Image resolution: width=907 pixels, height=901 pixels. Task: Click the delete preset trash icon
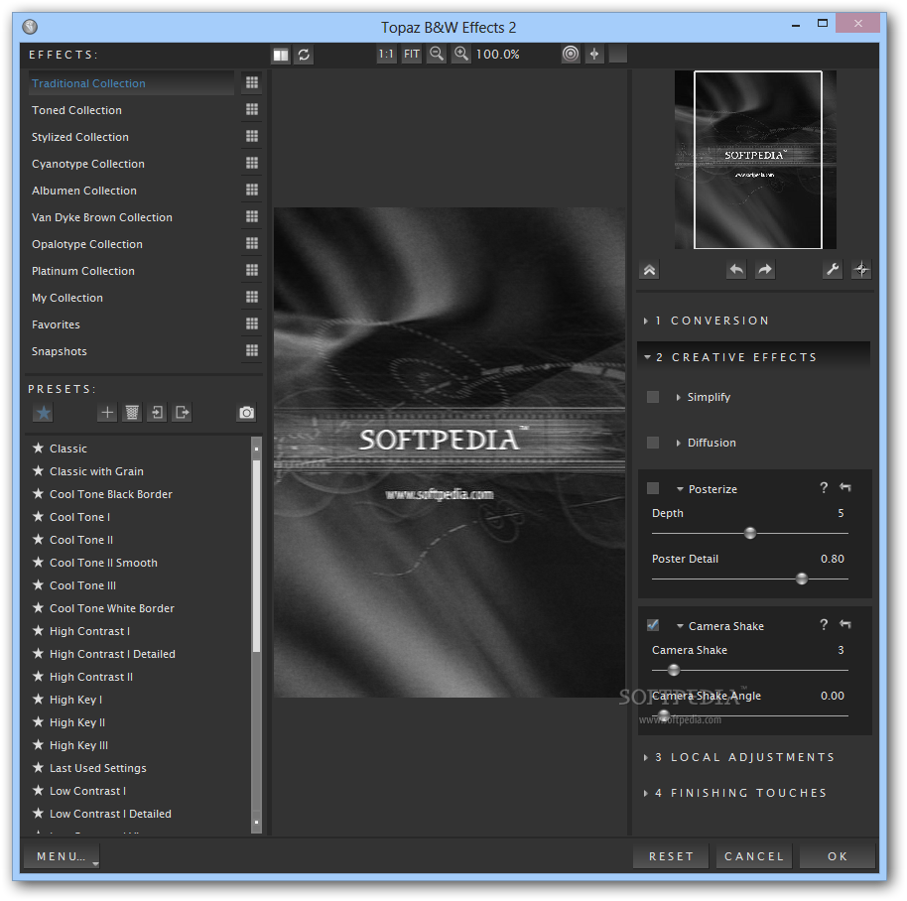click(x=132, y=413)
